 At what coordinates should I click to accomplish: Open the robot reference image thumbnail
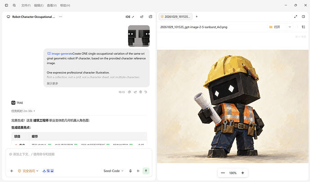coord(139,36)
